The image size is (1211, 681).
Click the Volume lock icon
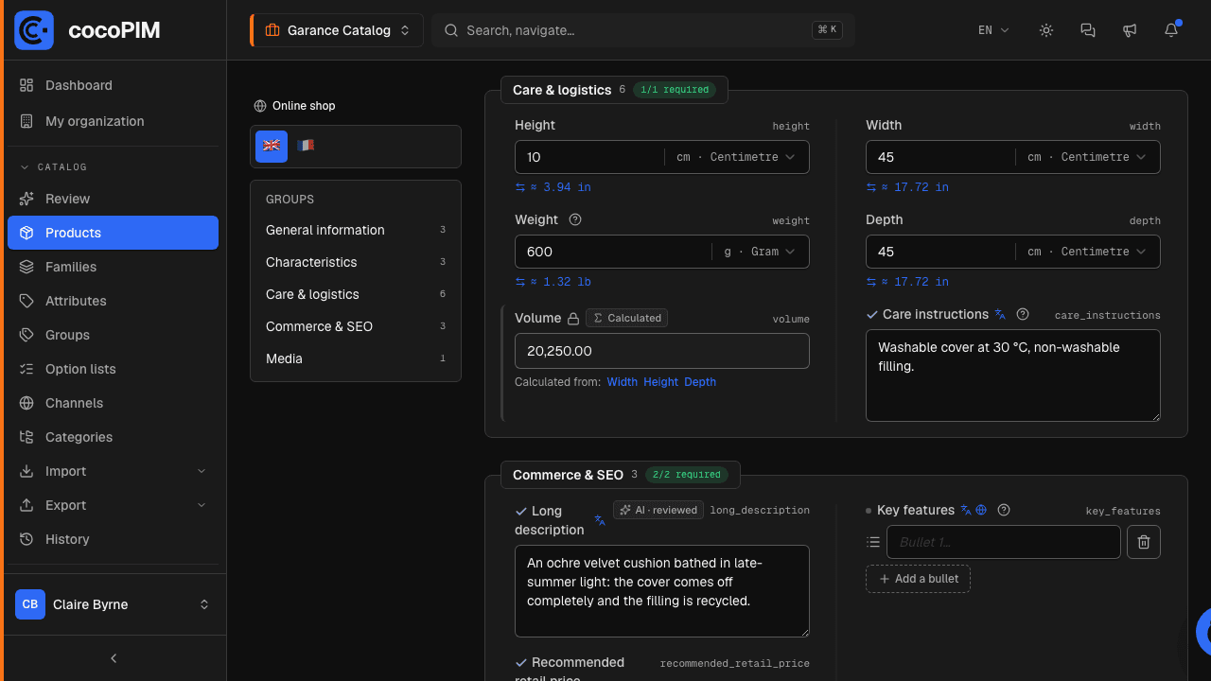pos(572,318)
